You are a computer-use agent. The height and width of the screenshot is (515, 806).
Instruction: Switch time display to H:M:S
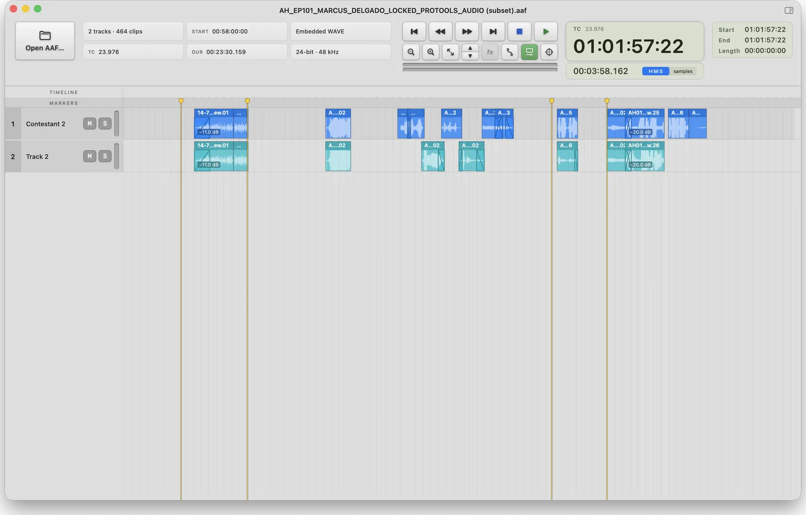click(655, 71)
